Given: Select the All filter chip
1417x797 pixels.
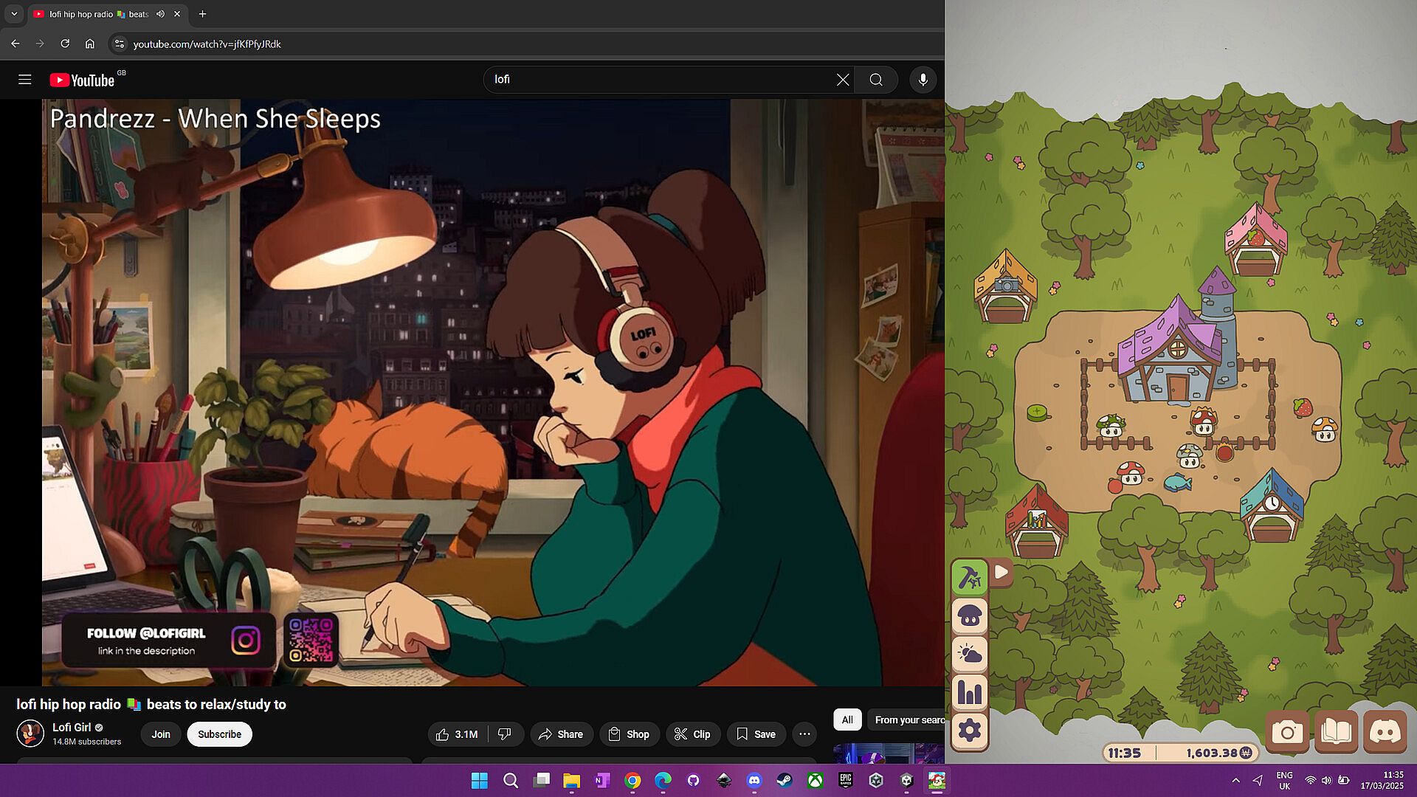Looking at the screenshot, I should click(x=847, y=720).
